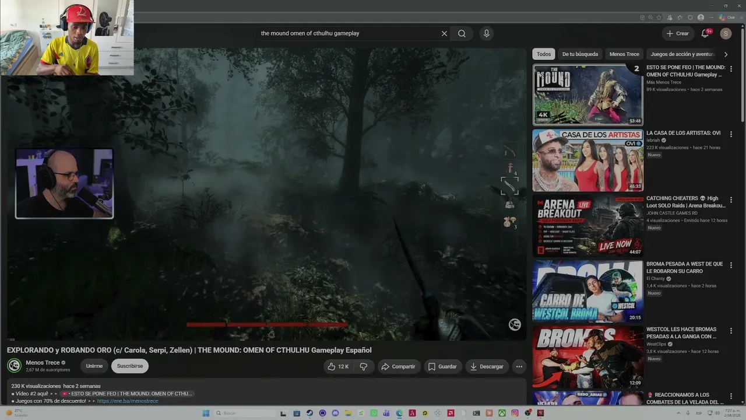Open the Arena Breakout live thumbnail
Image resolution: width=746 pixels, height=420 pixels.
587,225
